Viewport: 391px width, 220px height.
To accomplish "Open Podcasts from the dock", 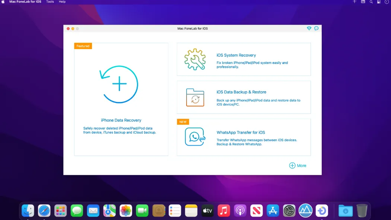I will click(240, 211).
